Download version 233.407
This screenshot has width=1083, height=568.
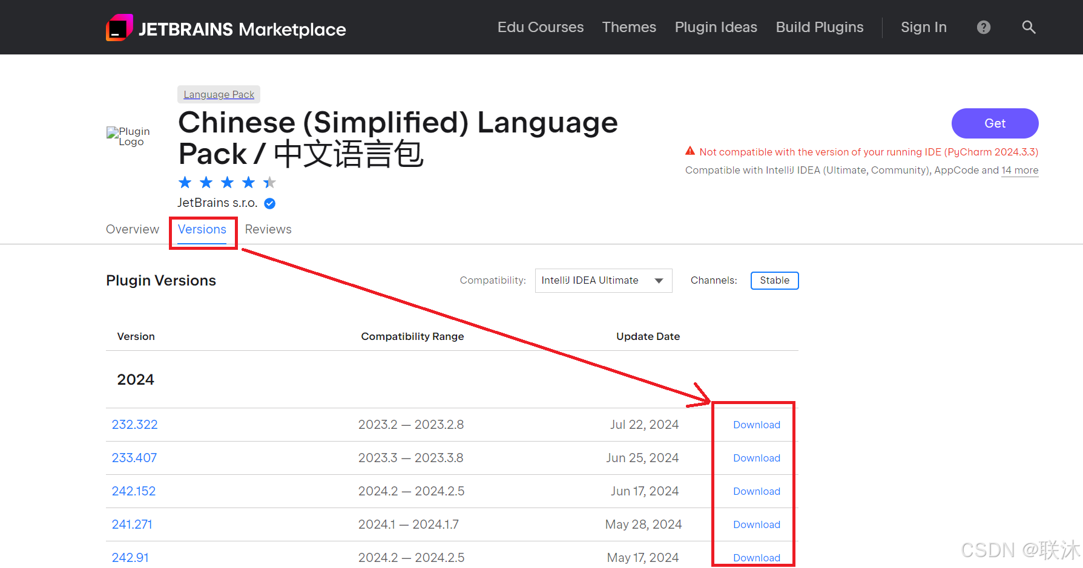pos(757,458)
